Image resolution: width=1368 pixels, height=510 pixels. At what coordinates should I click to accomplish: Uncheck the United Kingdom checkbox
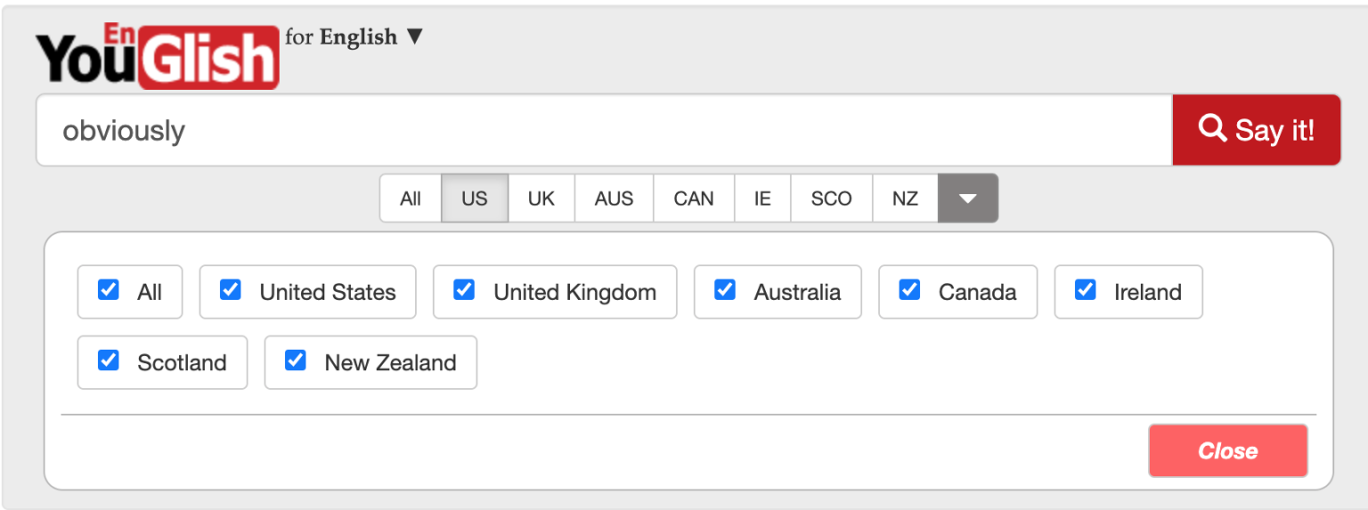pyautogui.click(x=464, y=290)
